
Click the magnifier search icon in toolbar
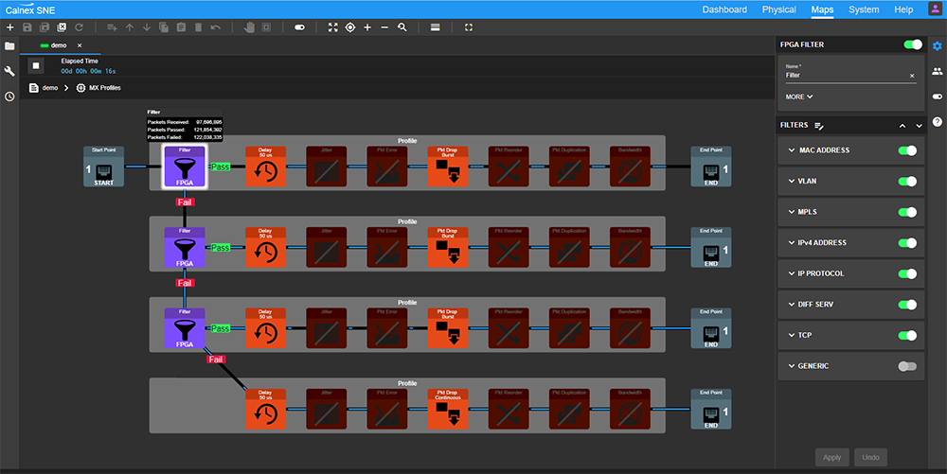(x=402, y=27)
